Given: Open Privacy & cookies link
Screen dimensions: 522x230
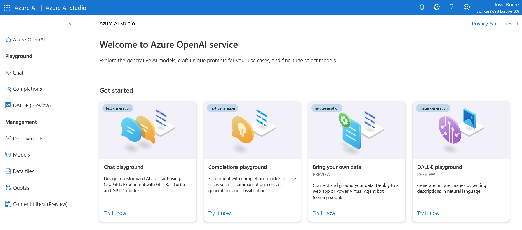Looking at the screenshot, I should [492, 24].
